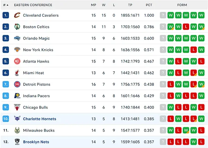This screenshot has height=148, width=208.
Task: Select the Chicago Bulls logo icon
Action: (17, 107)
